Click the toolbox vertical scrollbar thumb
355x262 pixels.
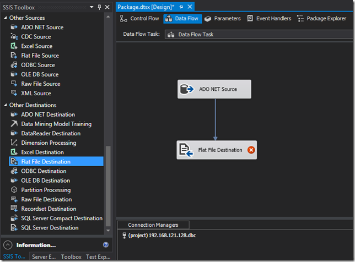click(x=108, y=186)
